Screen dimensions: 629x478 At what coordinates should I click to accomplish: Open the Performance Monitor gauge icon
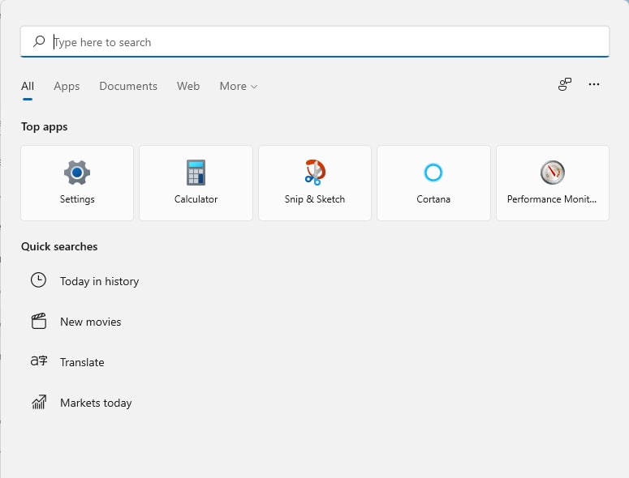coord(553,173)
